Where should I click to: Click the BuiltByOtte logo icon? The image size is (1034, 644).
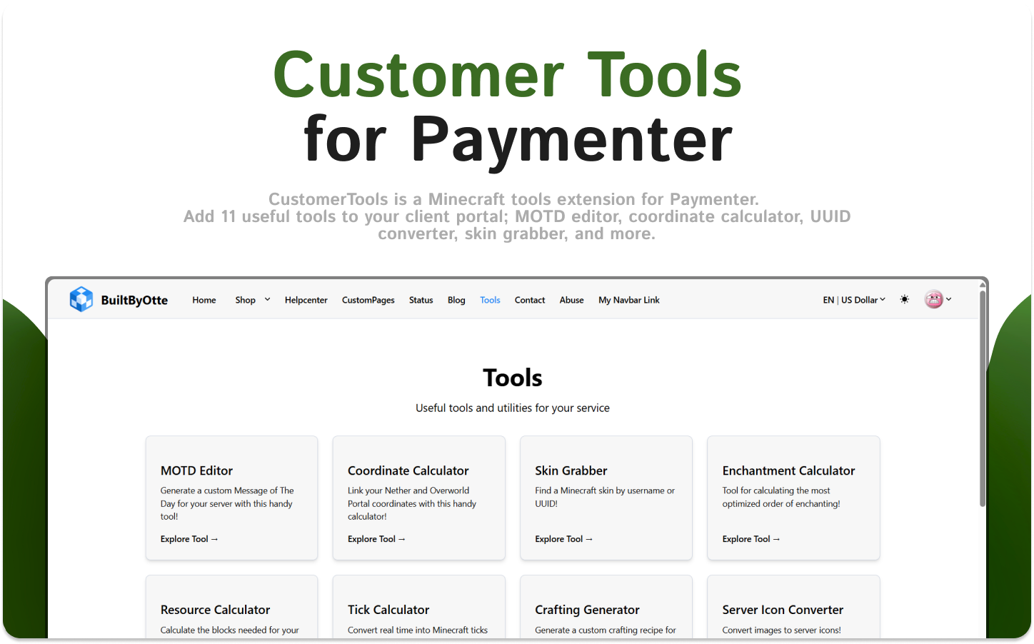(81, 299)
